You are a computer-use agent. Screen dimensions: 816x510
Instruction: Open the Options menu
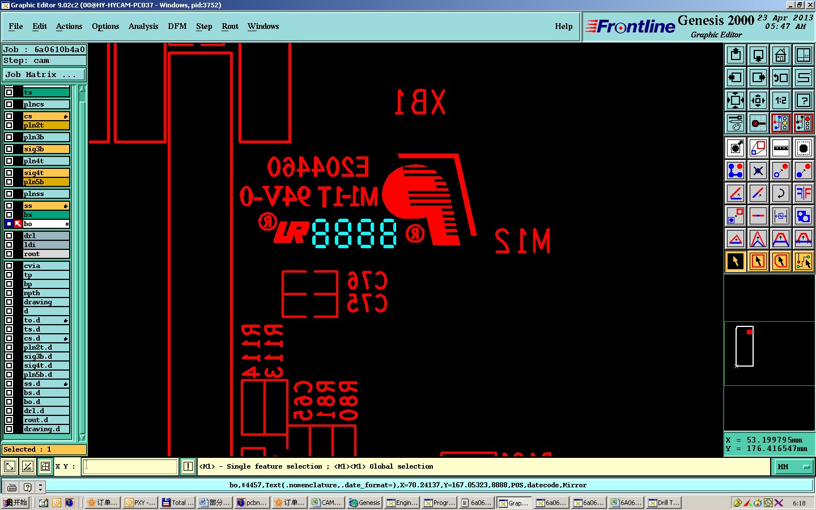pyautogui.click(x=105, y=27)
